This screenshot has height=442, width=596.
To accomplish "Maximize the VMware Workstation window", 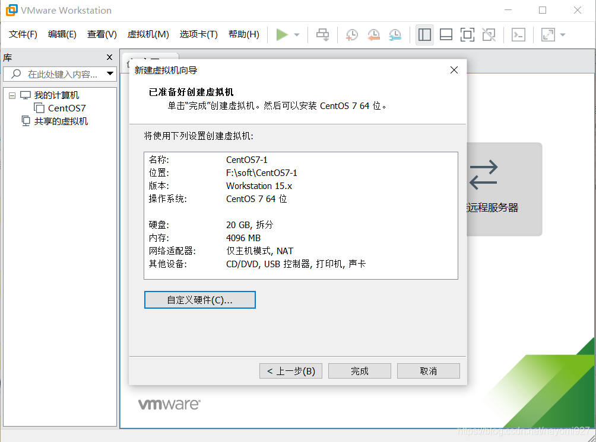I will pos(543,10).
